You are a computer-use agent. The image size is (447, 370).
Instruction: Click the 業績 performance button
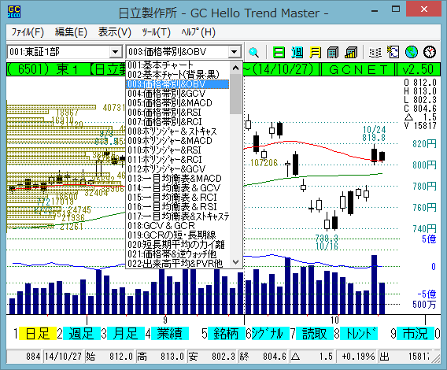click(x=170, y=333)
